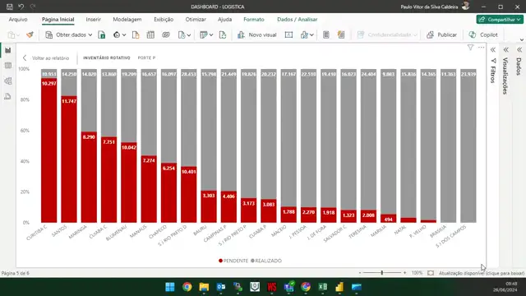526x296 pixels.
Task: Click the Text box icon
Action: click(288, 35)
